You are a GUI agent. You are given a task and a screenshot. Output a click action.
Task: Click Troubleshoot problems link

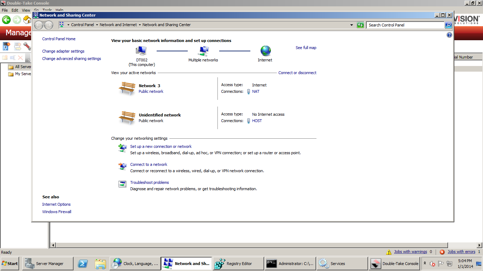coord(150,182)
